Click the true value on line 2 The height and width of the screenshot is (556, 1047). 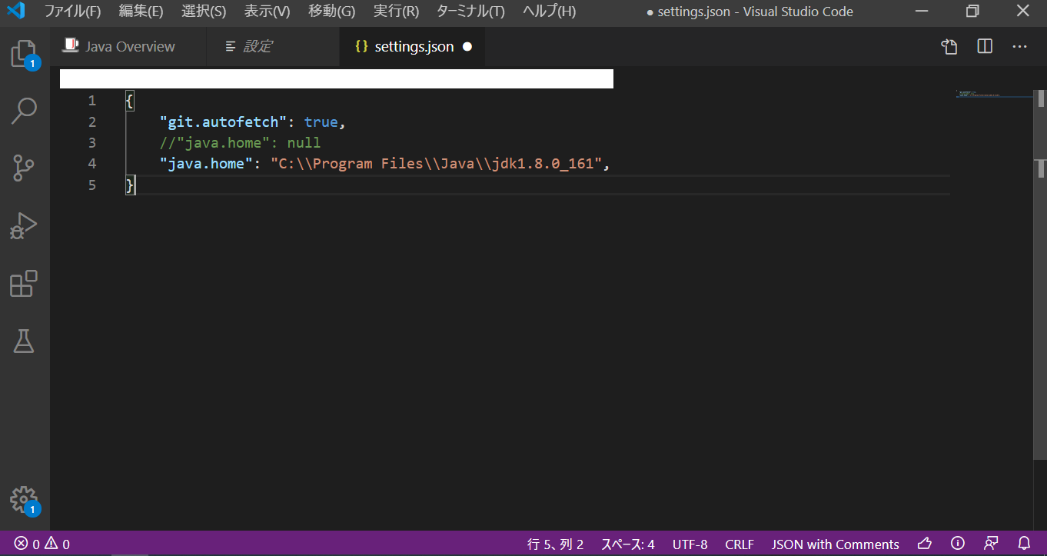tap(321, 122)
